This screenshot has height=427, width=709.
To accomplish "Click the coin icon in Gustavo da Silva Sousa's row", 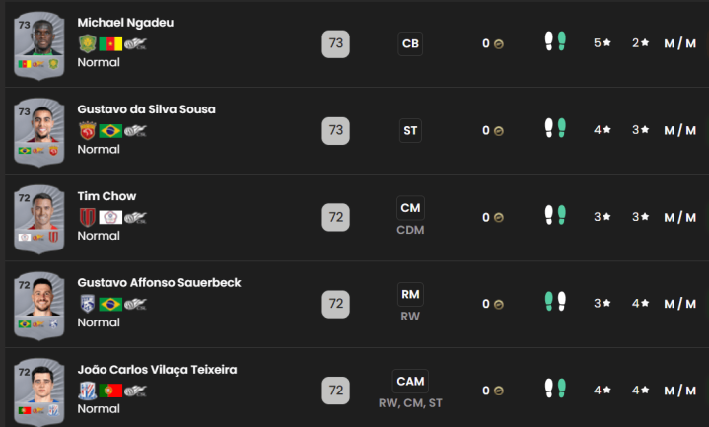I will pos(499,130).
